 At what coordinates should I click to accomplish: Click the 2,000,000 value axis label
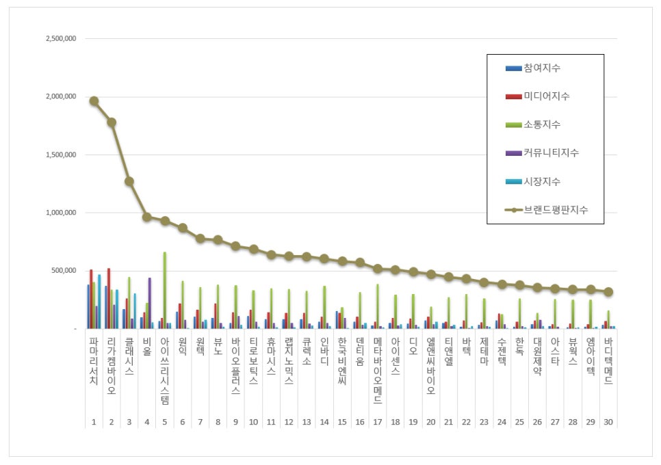[60, 96]
